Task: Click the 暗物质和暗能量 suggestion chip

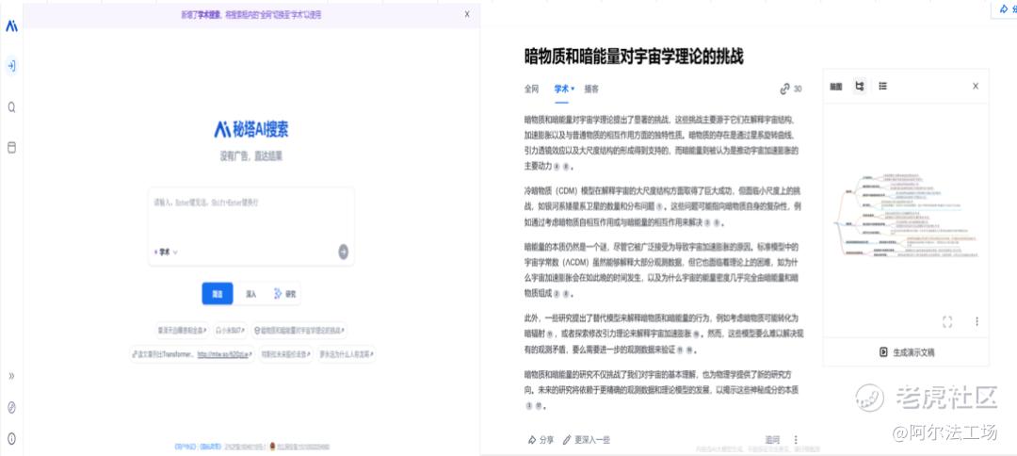Action: tap(299, 331)
